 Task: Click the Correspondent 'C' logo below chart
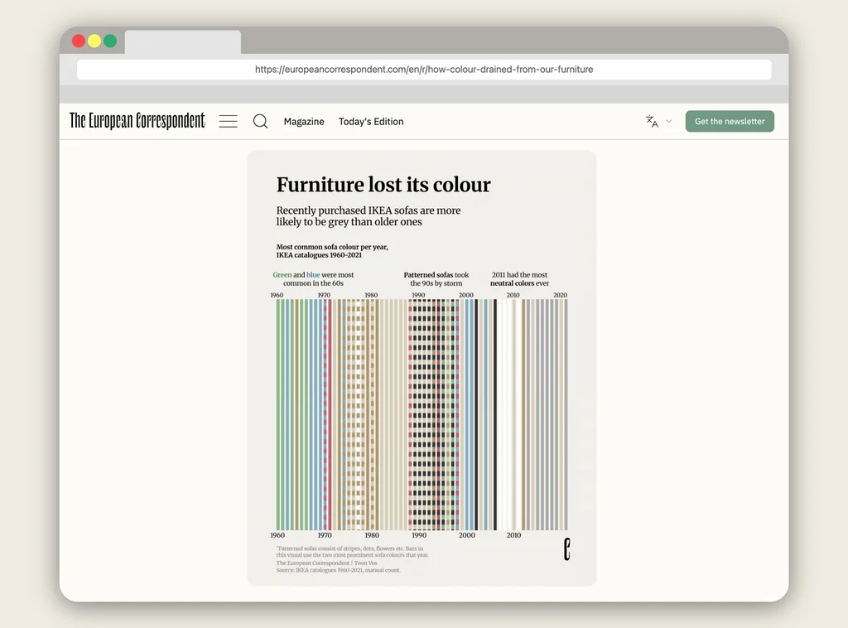[566, 549]
